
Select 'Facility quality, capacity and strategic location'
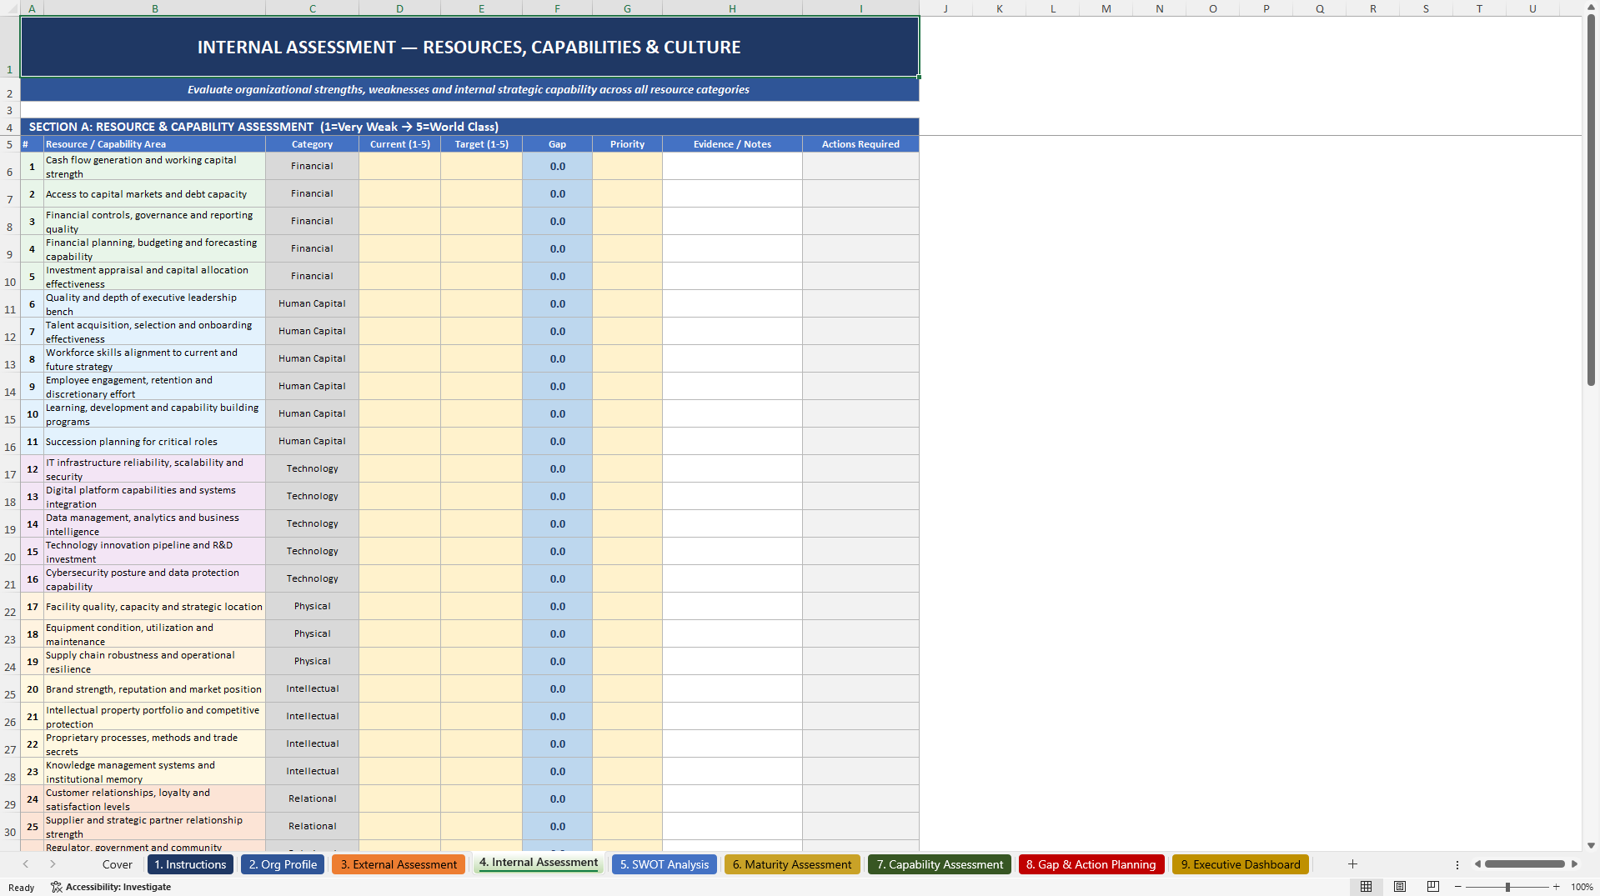click(x=155, y=606)
